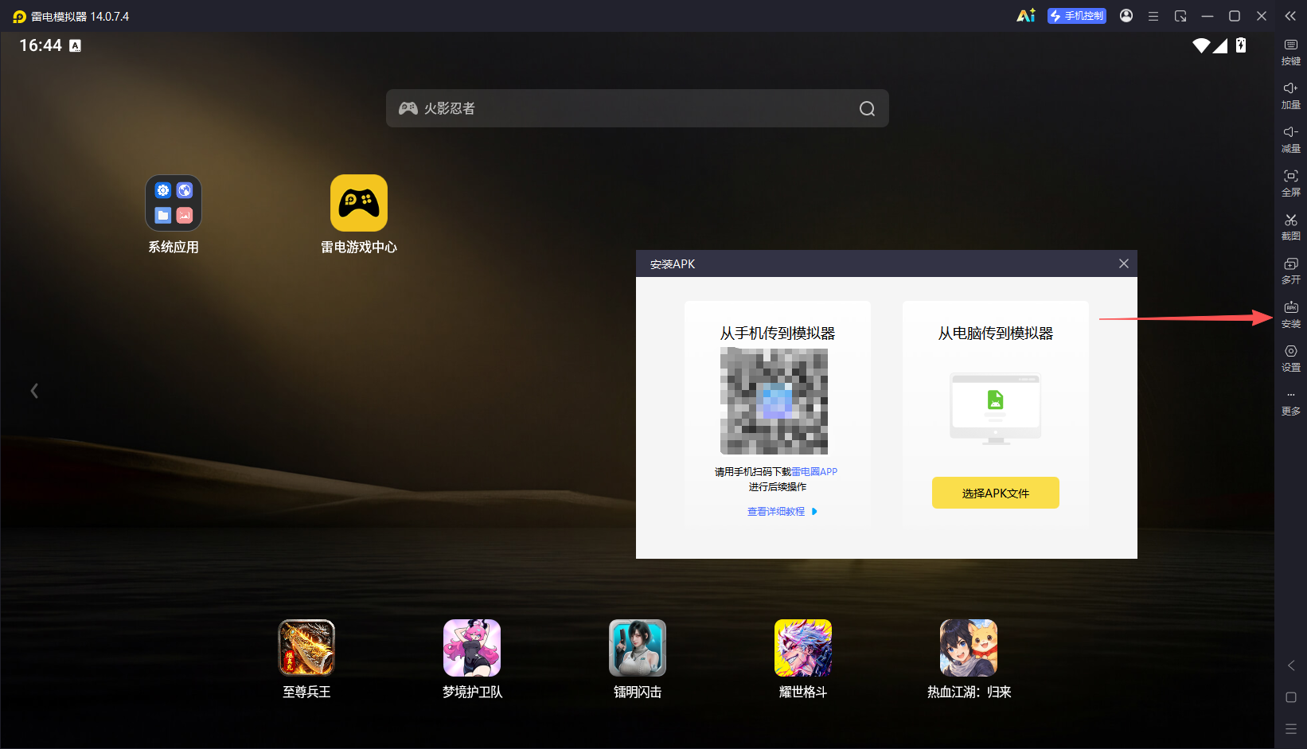Expand the 更多 more tools menu
The image size is (1307, 749).
1290,403
